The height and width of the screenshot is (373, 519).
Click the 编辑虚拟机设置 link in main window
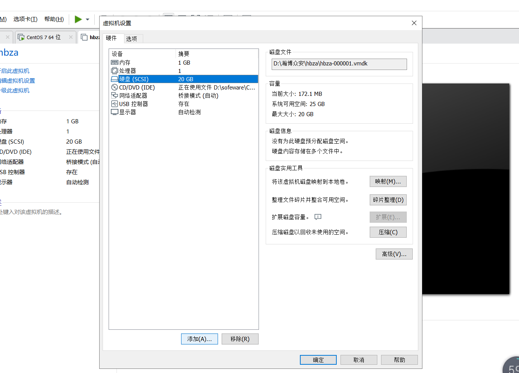click(x=17, y=80)
